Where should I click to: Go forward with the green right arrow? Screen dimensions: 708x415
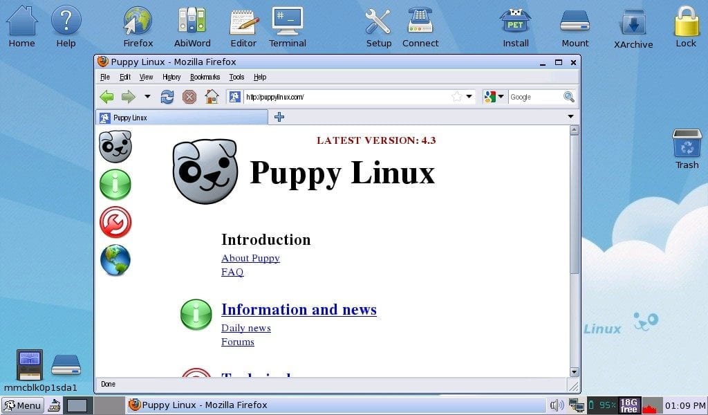click(129, 97)
